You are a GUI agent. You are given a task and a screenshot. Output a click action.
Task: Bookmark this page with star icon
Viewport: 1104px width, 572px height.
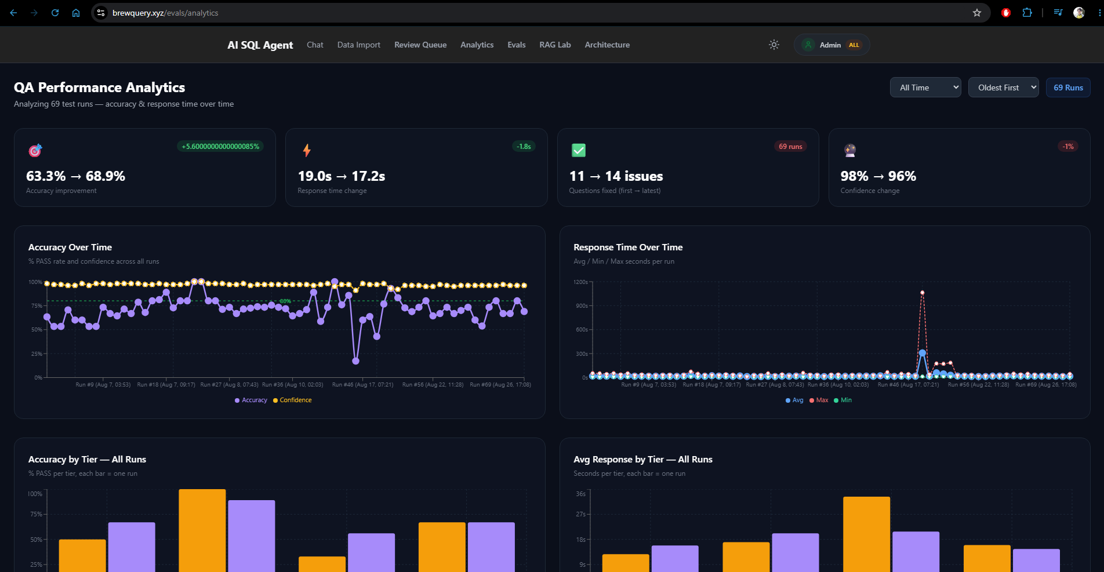977,13
